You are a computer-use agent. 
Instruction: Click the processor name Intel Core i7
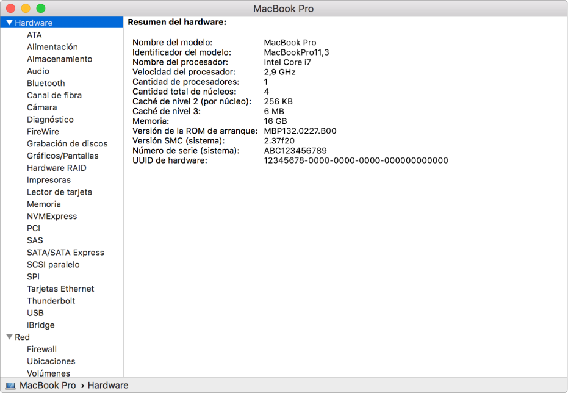pyautogui.click(x=287, y=62)
